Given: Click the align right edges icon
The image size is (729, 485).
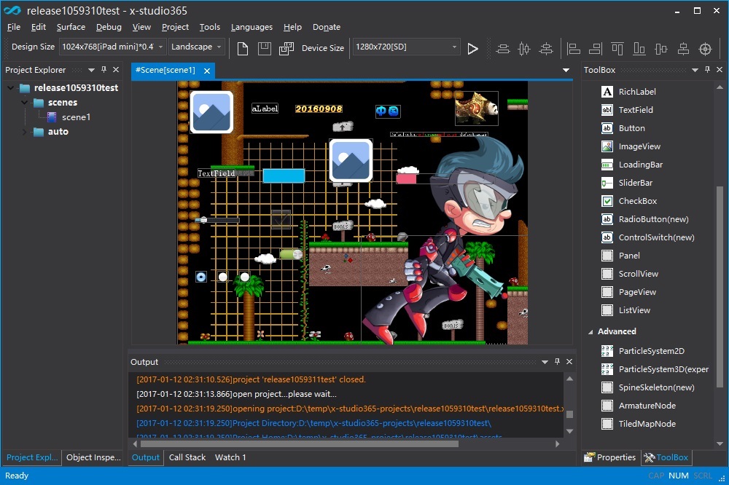Looking at the screenshot, I should (596, 48).
